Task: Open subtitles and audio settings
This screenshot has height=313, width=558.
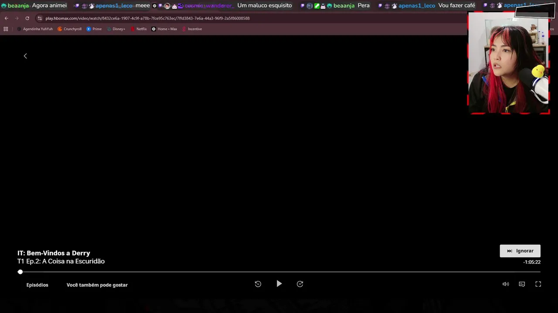Action: [x=522, y=284]
